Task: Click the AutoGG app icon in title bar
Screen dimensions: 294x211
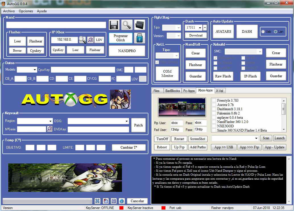Action: point(3,4)
